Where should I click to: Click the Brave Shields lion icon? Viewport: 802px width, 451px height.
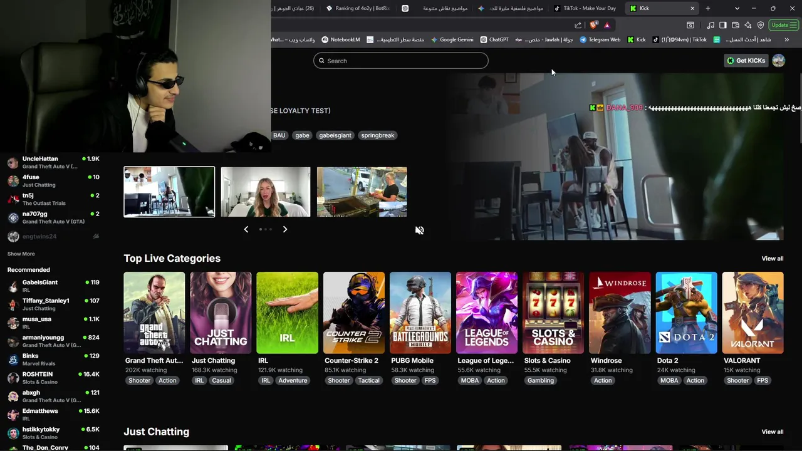tap(593, 25)
